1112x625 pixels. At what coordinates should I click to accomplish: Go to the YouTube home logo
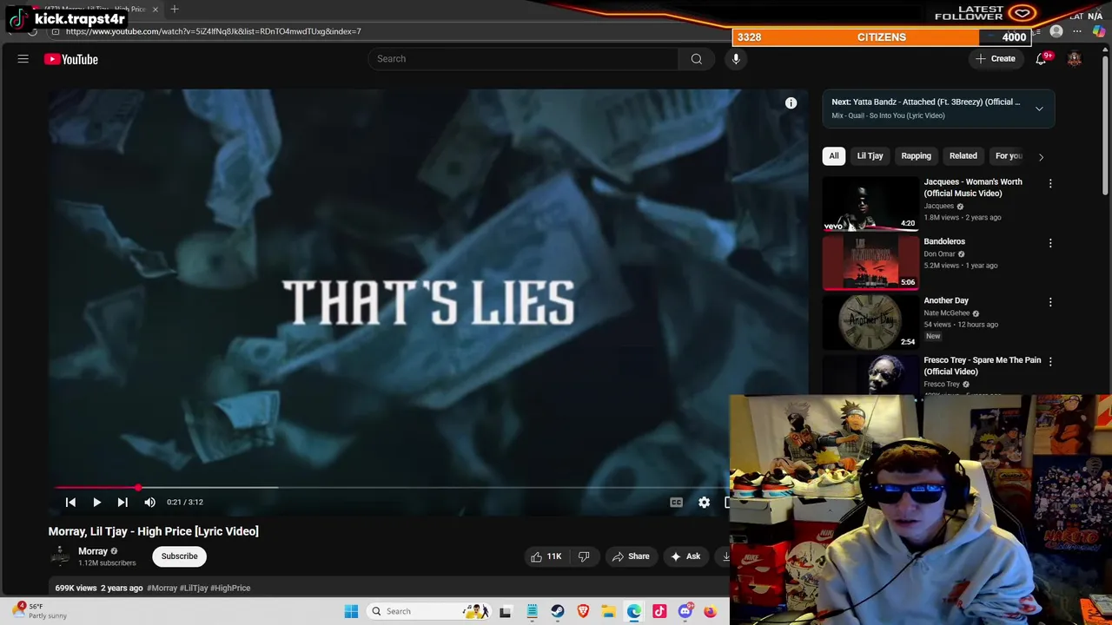71,59
